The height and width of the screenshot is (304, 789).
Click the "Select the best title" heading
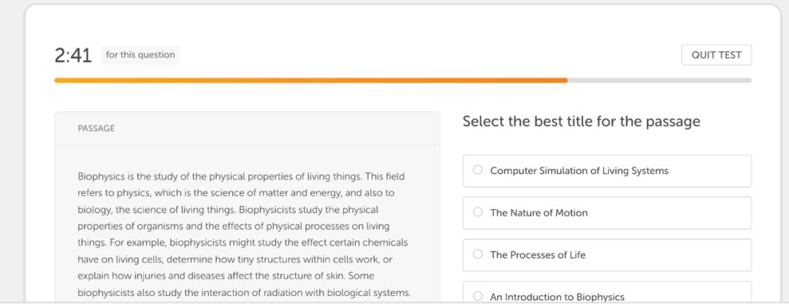click(581, 122)
